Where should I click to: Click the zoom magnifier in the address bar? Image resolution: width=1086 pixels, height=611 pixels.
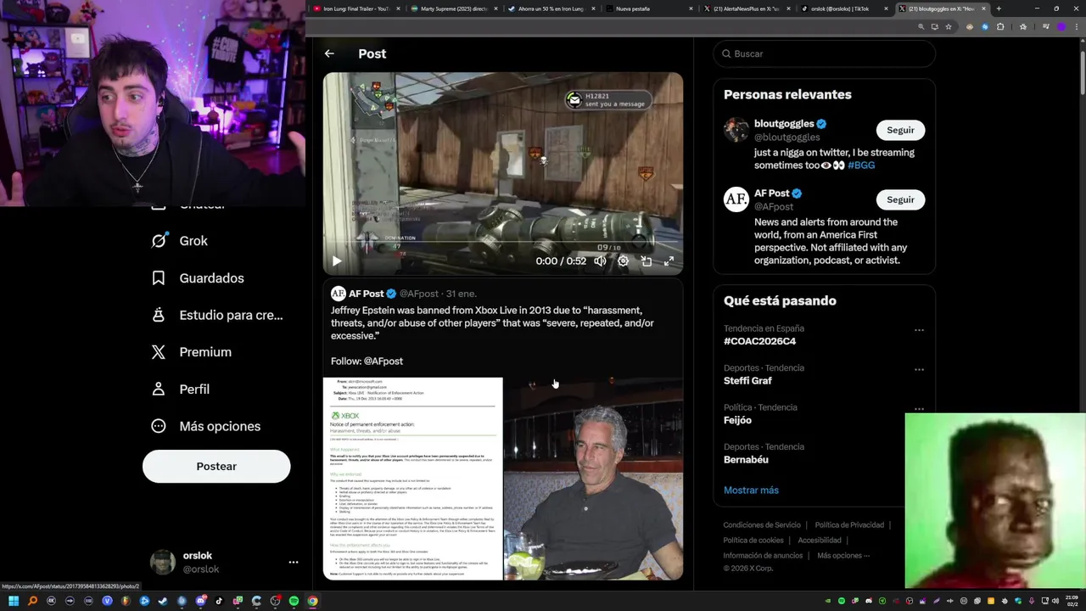(921, 27)
